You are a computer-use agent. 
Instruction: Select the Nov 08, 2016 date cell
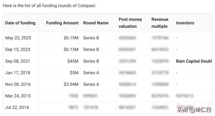point(18,84)
